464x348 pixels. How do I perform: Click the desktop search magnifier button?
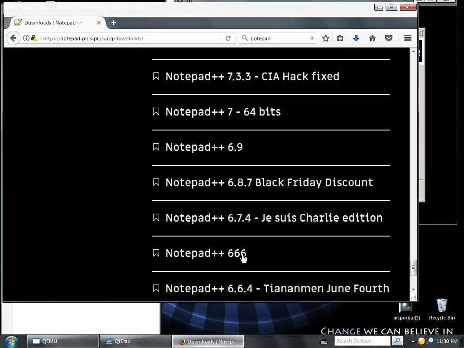397,341
